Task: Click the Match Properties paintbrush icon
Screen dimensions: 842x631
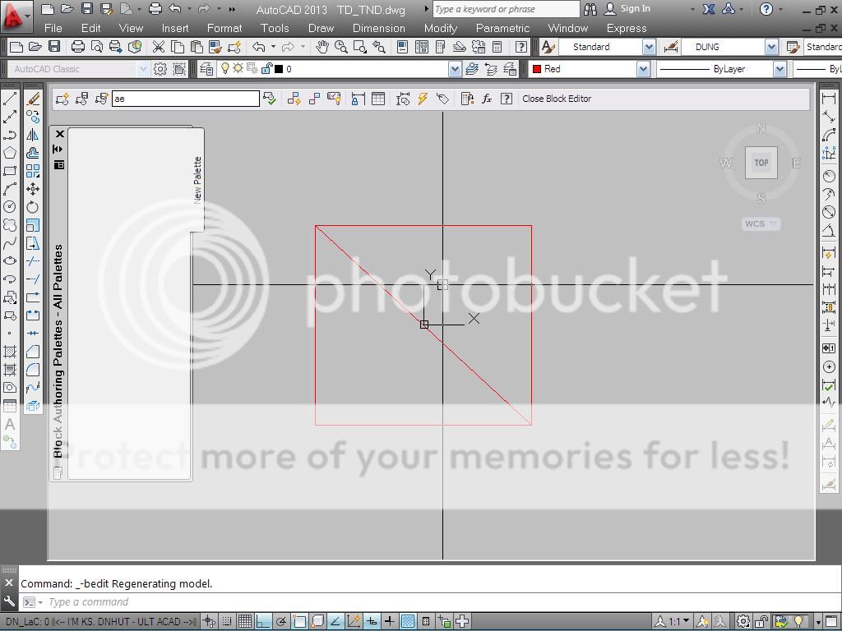Action: (215, 47)
